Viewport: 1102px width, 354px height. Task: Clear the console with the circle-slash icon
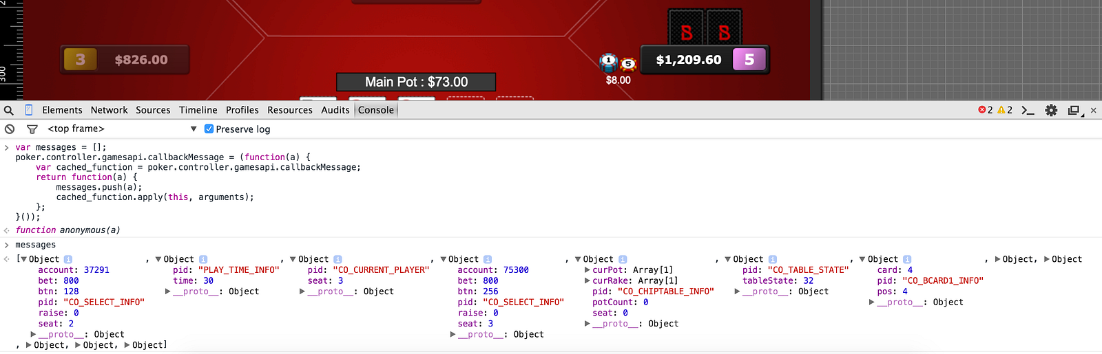click(10, 129)
